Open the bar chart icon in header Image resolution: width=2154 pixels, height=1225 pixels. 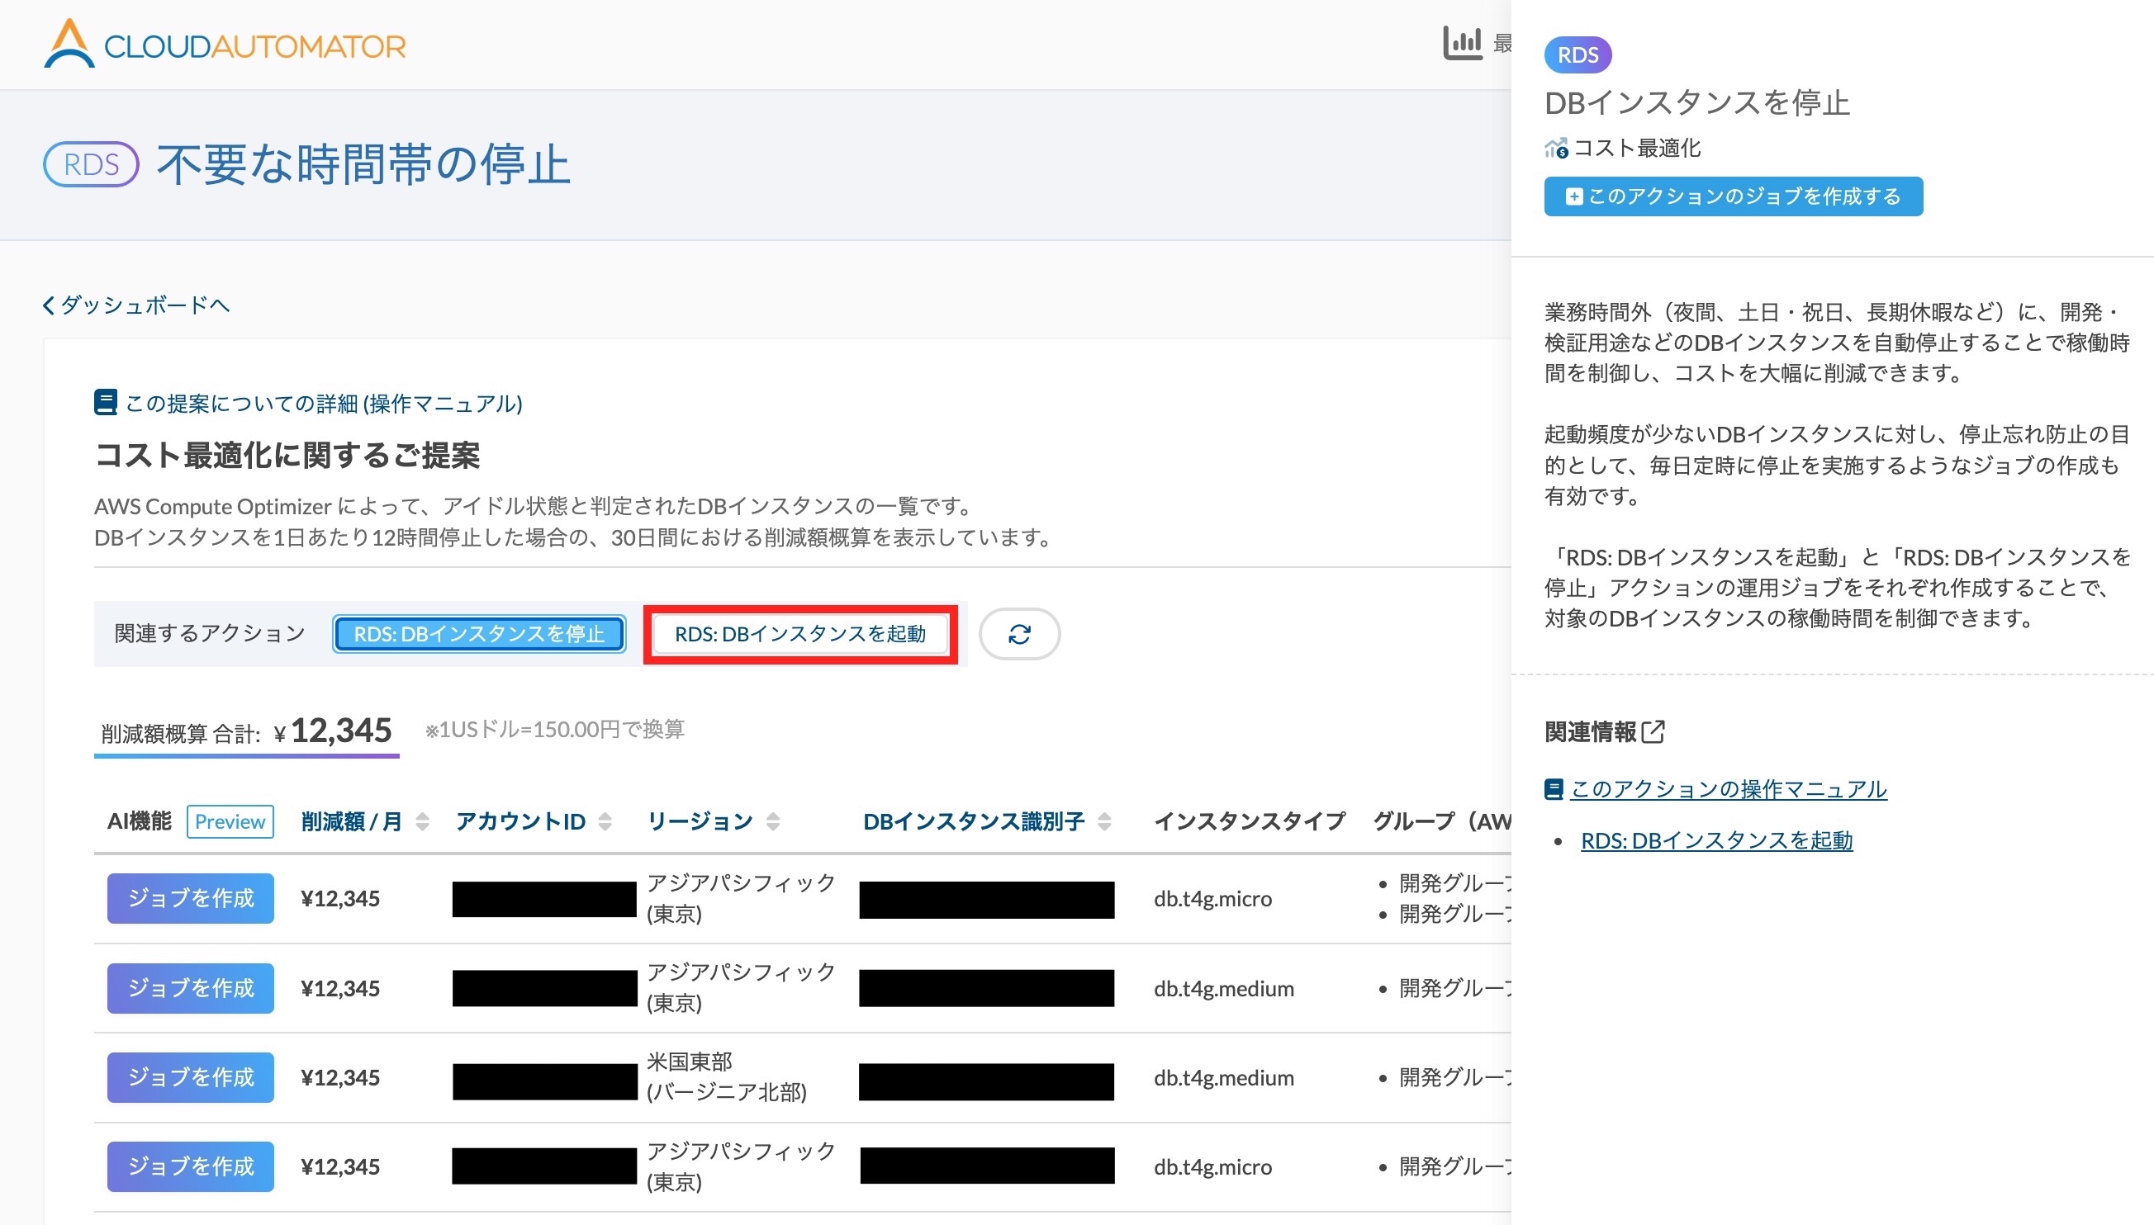[1462, 43]
